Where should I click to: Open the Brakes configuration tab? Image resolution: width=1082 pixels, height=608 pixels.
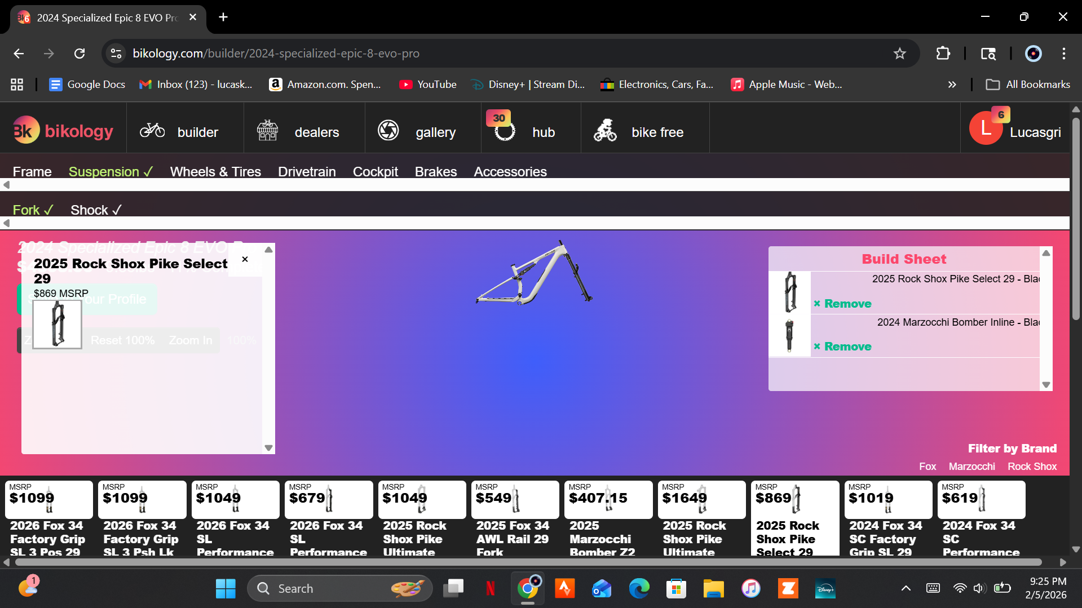tap(435, 171)
